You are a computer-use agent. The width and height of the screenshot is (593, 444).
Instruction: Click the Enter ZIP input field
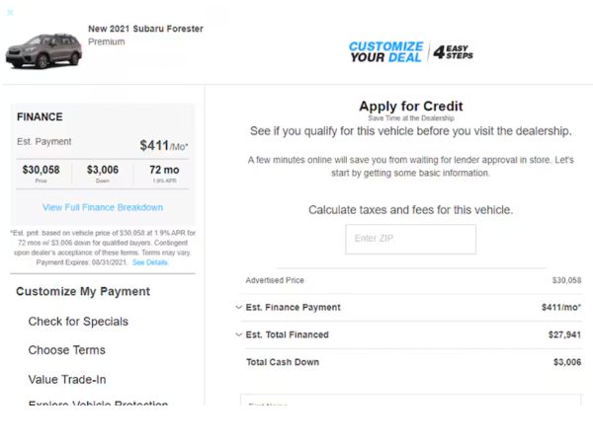pos(410,239)
